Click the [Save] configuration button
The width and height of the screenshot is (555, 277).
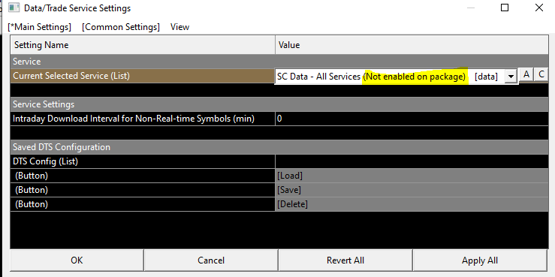point(412,190)
